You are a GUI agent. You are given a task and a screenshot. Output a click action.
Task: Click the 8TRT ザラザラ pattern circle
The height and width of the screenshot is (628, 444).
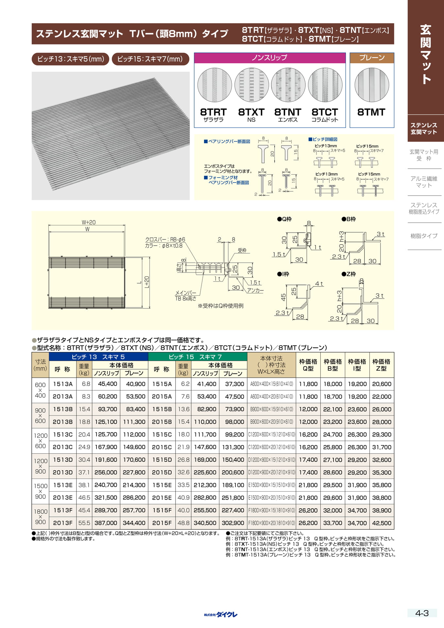point(214,85)
